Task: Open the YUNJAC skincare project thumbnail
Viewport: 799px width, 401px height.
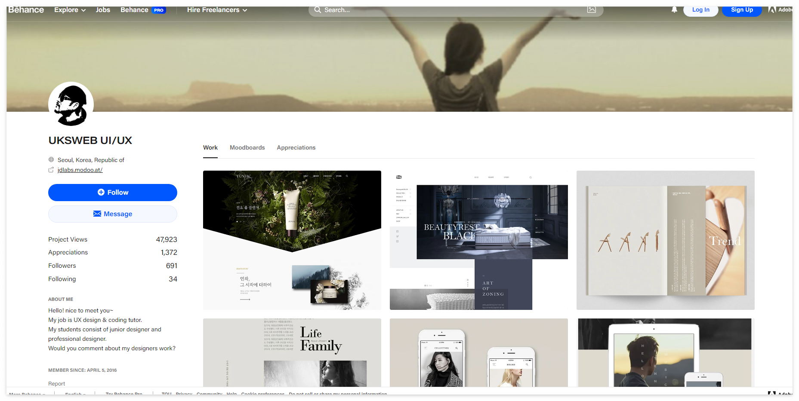Action: tap(292, 240)
